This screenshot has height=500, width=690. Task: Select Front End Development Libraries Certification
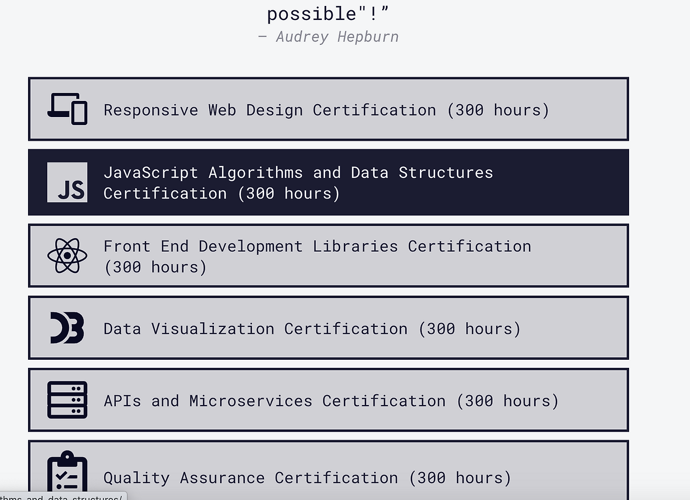328,256
